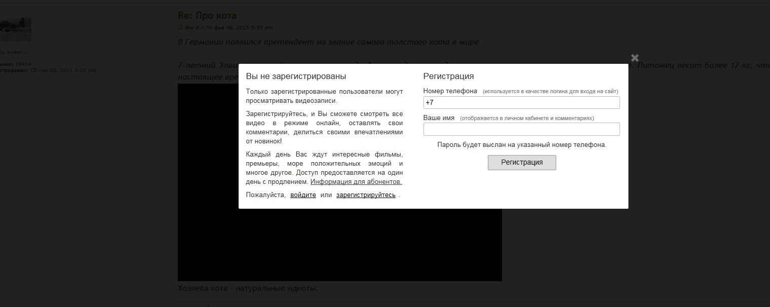Click the Номер телефона field label
Image resolution: width=770 pixels, height=307 pixels.
[x=450, y=91]
